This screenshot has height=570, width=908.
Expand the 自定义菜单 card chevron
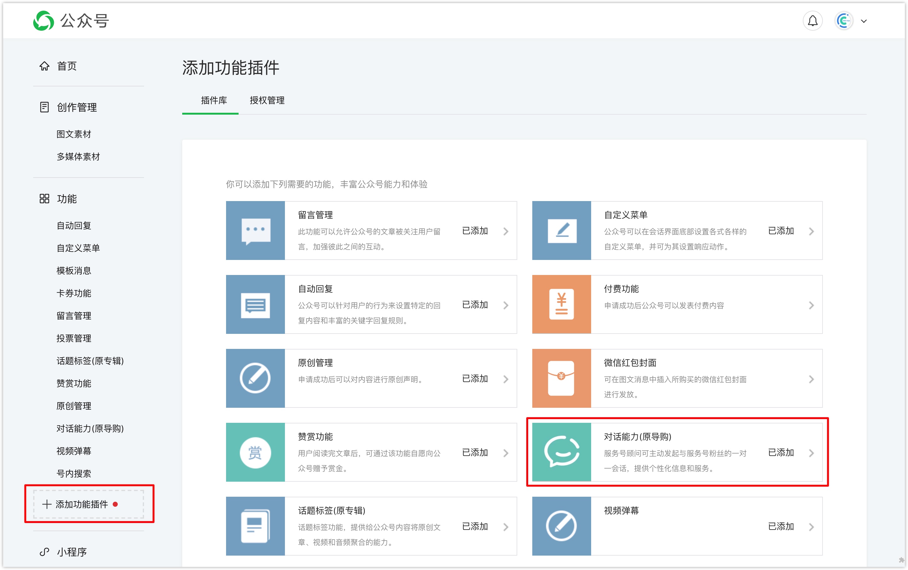click(812, 231)
